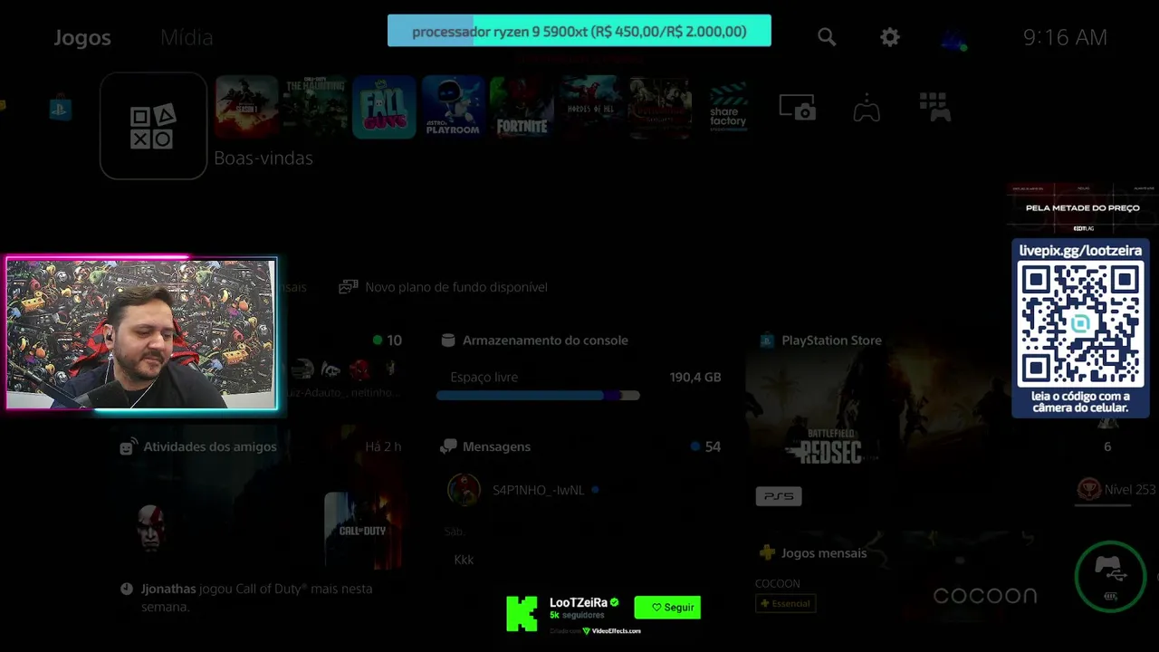
Task: Click the Essencial plan badge under COCOON
Action: [x=786, y=603]
